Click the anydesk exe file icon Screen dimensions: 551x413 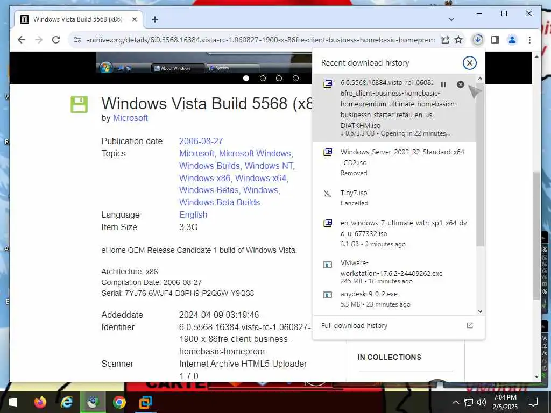[328, 295]
